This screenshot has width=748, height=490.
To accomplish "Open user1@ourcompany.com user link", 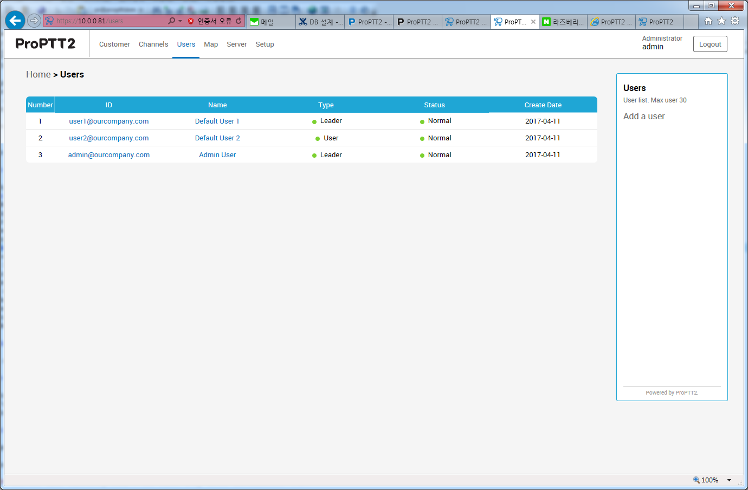I will 109,121.
